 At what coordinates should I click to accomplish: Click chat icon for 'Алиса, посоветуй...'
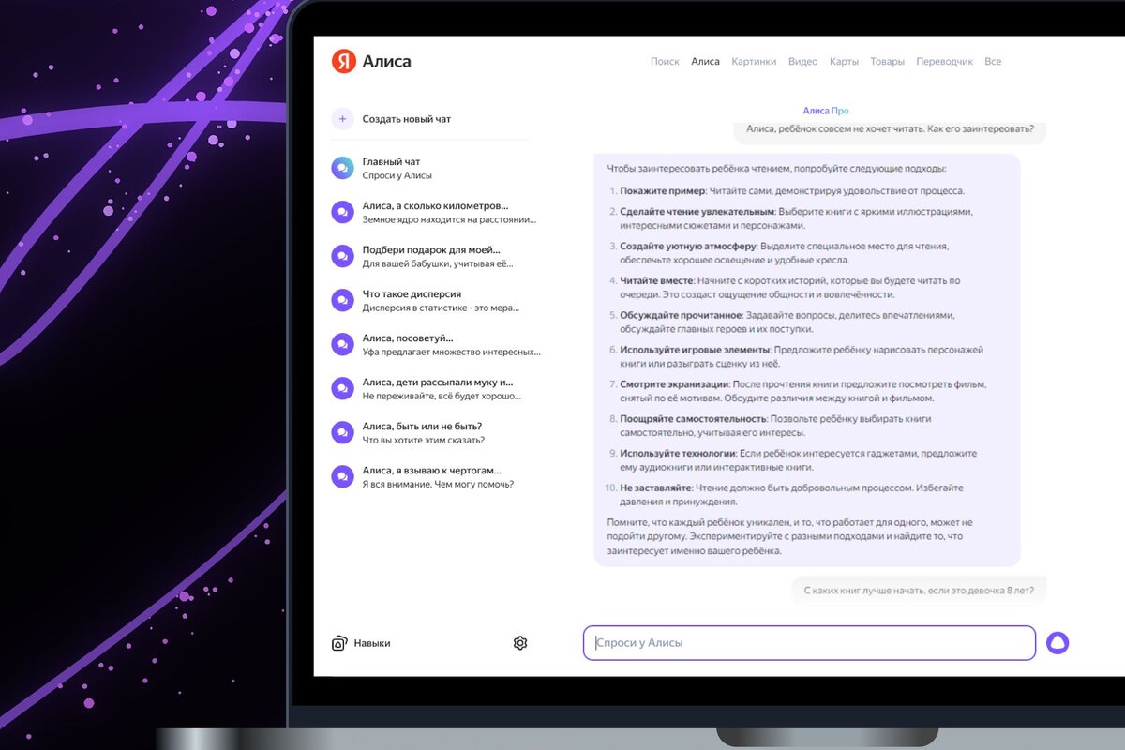click(342, 344)
